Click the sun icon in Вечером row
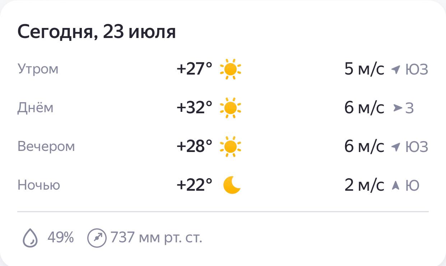Viewport: 446px width, 266px height. [x=231, y=147]
